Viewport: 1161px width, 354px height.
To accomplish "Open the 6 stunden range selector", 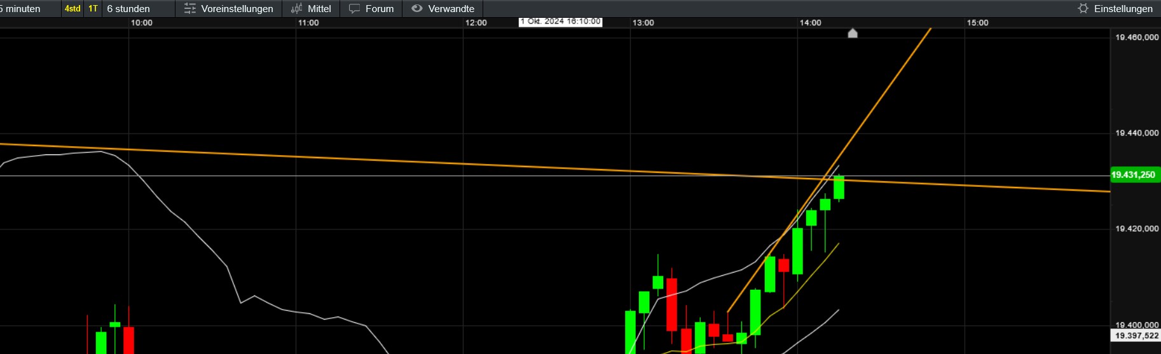I will [x=128, y=9].
